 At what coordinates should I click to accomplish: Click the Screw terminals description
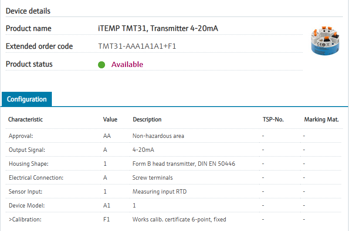pyautogui.click(x=152, y=177)
